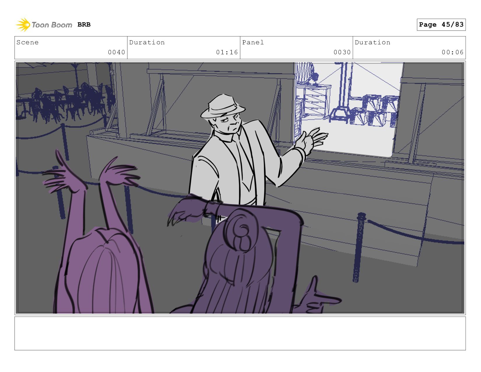The image size is (481, 372).
Task: Select the BRB project title text
Action: [x=84, y=25]
